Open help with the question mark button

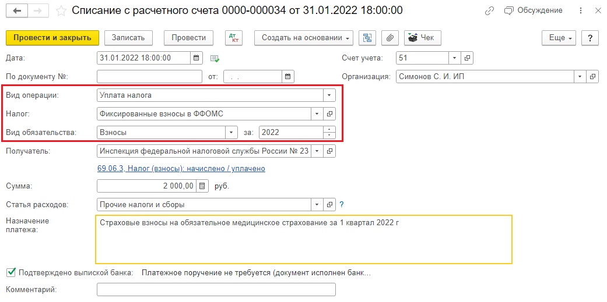(590, 38)
